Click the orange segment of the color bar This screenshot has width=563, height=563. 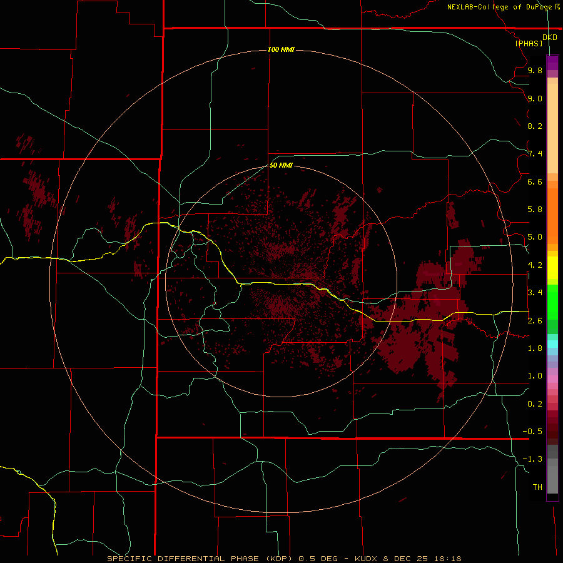point(552,216)
